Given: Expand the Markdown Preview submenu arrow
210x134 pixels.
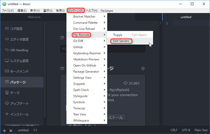Looking at the screenshot, I should coord(104,59).
